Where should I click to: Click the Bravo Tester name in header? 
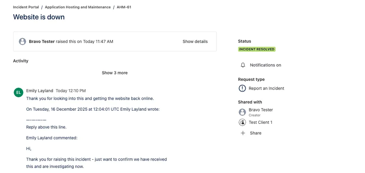click(42, 42)
